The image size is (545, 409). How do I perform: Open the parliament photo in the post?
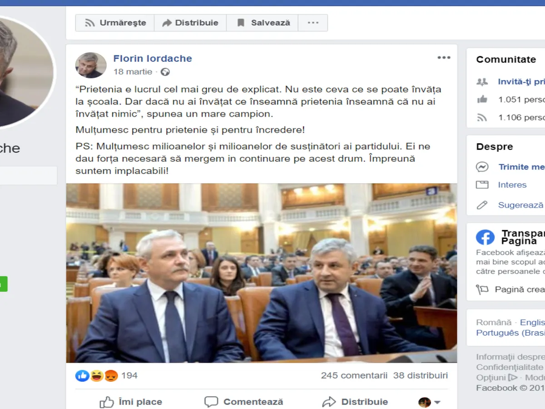pos(262,273)
